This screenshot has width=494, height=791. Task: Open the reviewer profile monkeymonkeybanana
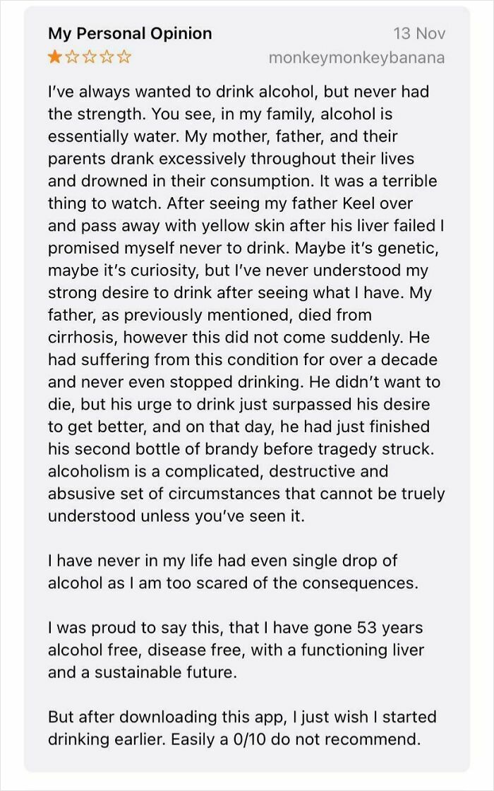(357, 59)
